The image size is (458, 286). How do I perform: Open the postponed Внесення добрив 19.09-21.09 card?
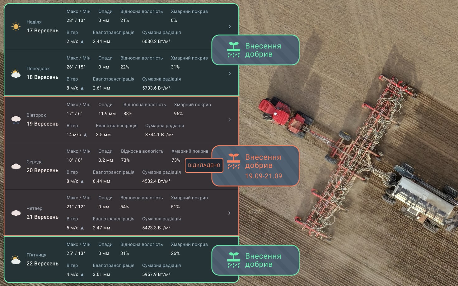(255, 166)
